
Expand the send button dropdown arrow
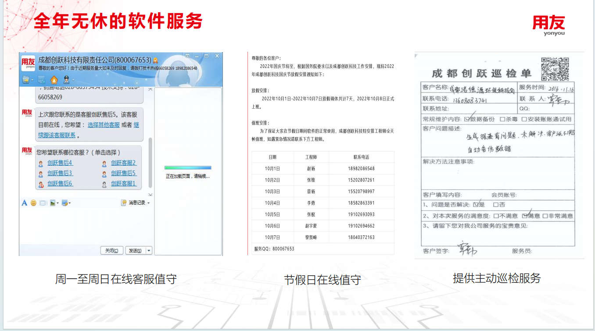tap(149, 251)
